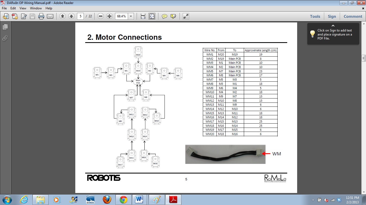
Task: Click the WM1 table cell
Action: [x=210, y=54]
